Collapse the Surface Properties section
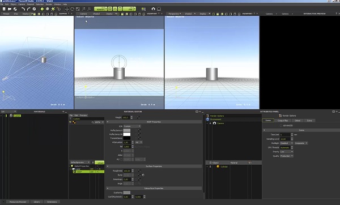Viewport: 340px width, 205px height. [x=108, y=166]
